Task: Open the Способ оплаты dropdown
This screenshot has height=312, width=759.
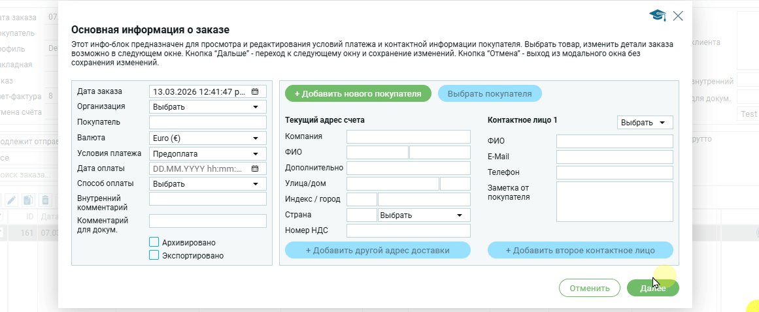Action: click(x=207, y=184)
